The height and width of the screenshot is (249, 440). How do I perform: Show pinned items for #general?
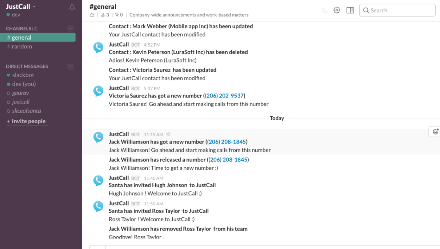click(x=119, y=15)
